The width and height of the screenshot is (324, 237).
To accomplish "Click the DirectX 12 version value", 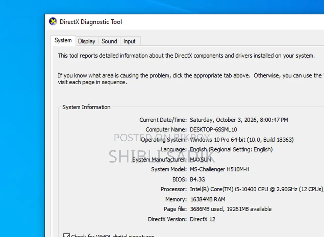I will (203, 219).
